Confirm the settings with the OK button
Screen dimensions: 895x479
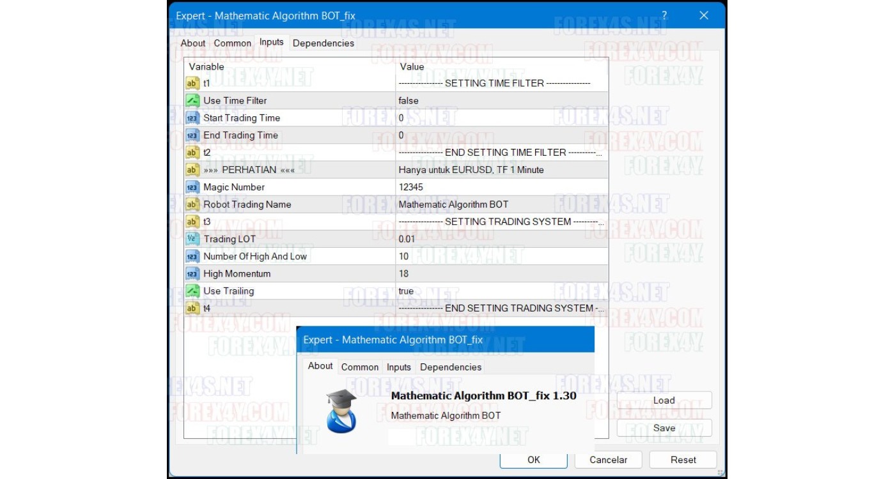point(534,460)
